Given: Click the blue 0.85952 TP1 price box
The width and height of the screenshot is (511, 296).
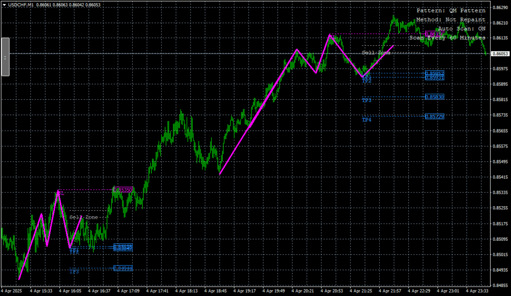Looking at the screenshot, I should 434,73.
